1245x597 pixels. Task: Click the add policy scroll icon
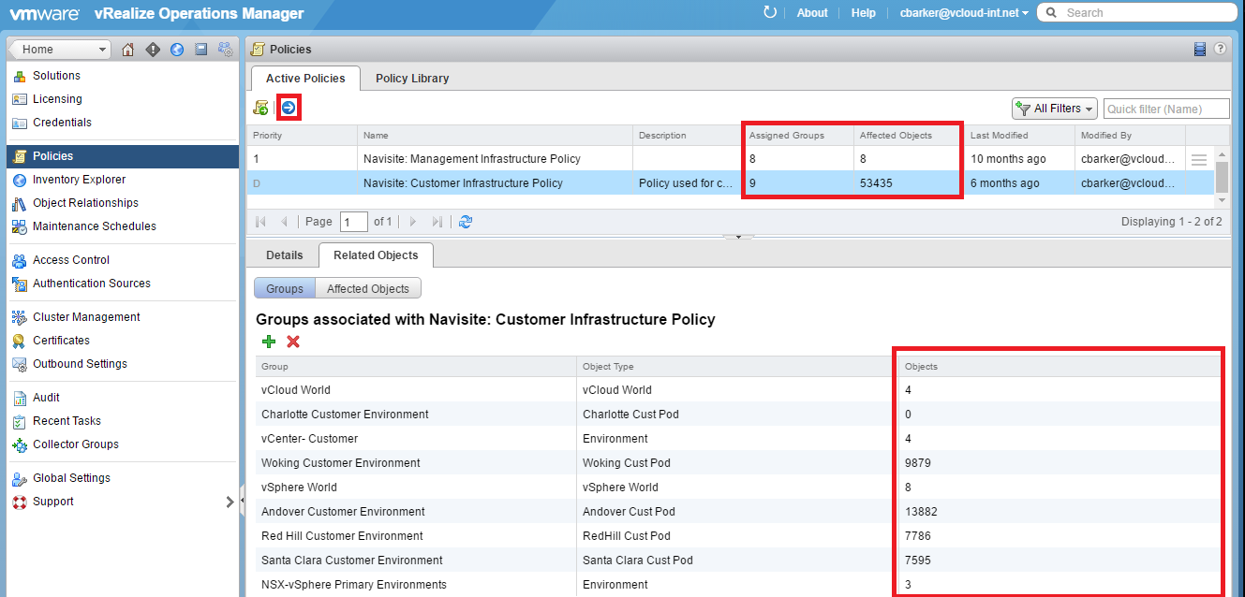260,109
